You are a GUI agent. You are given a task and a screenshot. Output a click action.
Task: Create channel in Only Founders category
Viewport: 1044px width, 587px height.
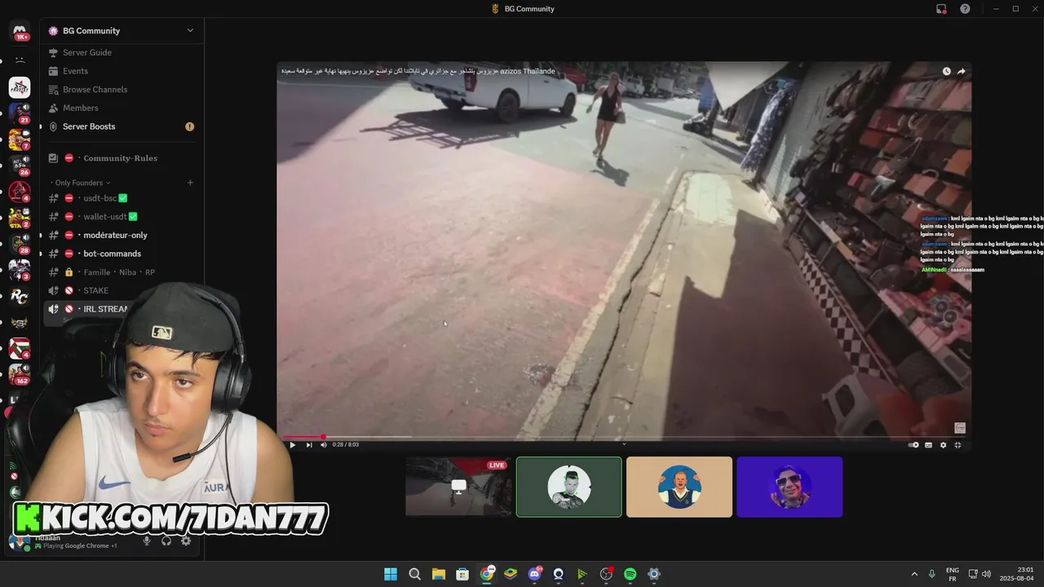(190, 183)
